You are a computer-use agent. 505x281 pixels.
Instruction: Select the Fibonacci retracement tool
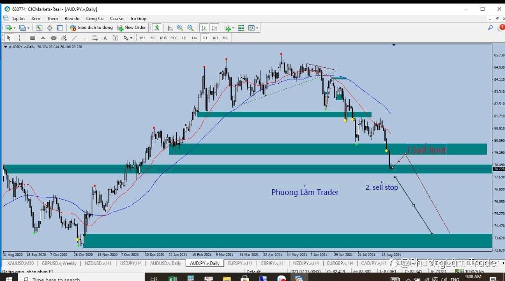tap(95, 38)
